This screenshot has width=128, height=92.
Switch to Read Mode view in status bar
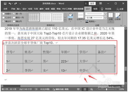click(78, 89)
